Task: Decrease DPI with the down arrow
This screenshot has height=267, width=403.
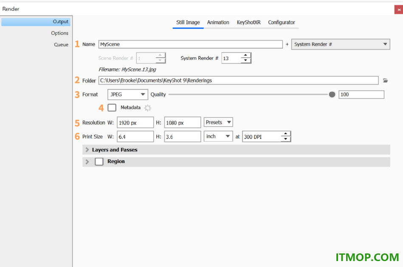Action: (x=285, y=139)
